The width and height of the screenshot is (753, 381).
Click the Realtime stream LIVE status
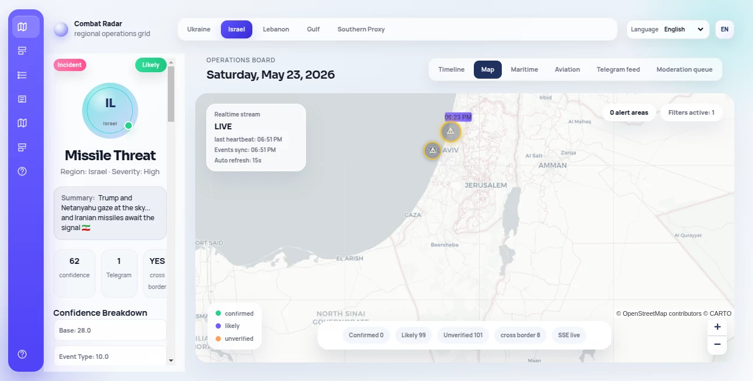[223, 126]
